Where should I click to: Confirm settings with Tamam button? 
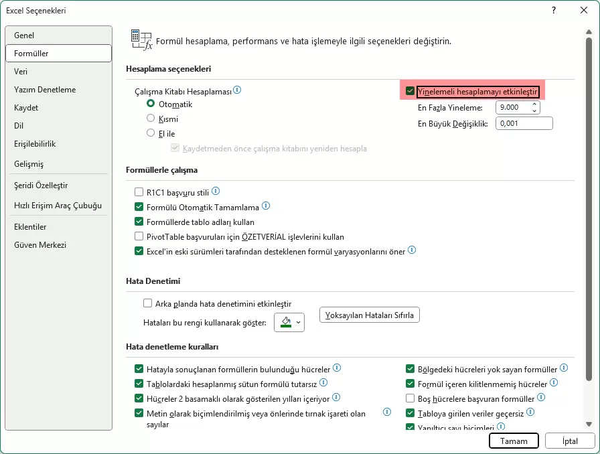(x=513, y=441)
